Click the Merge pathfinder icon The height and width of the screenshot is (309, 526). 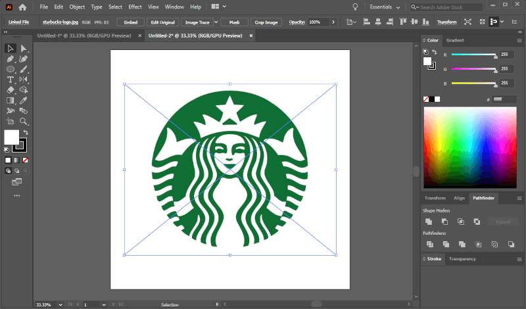462,245
